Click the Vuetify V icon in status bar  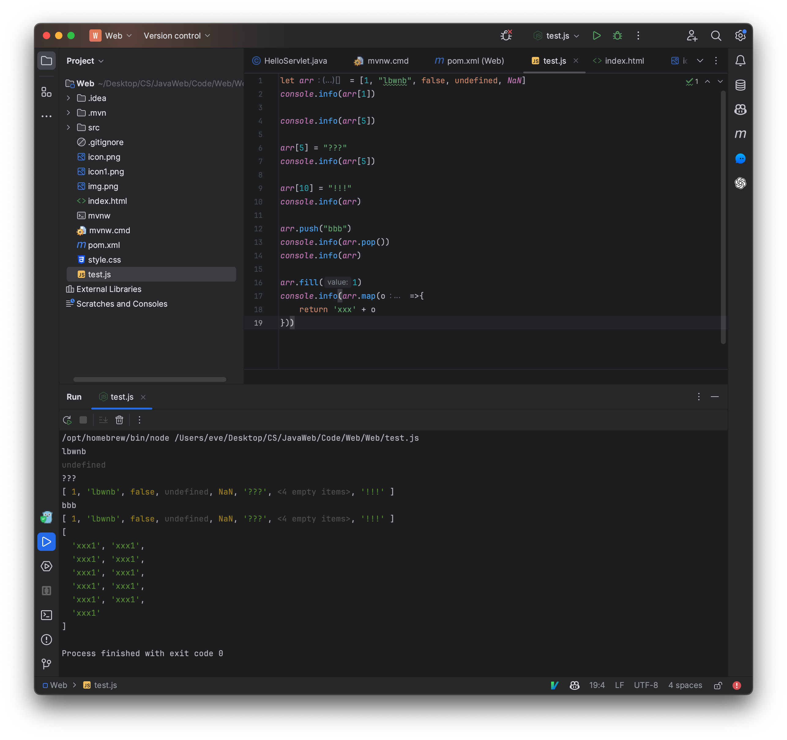click(x=555, y=685)
